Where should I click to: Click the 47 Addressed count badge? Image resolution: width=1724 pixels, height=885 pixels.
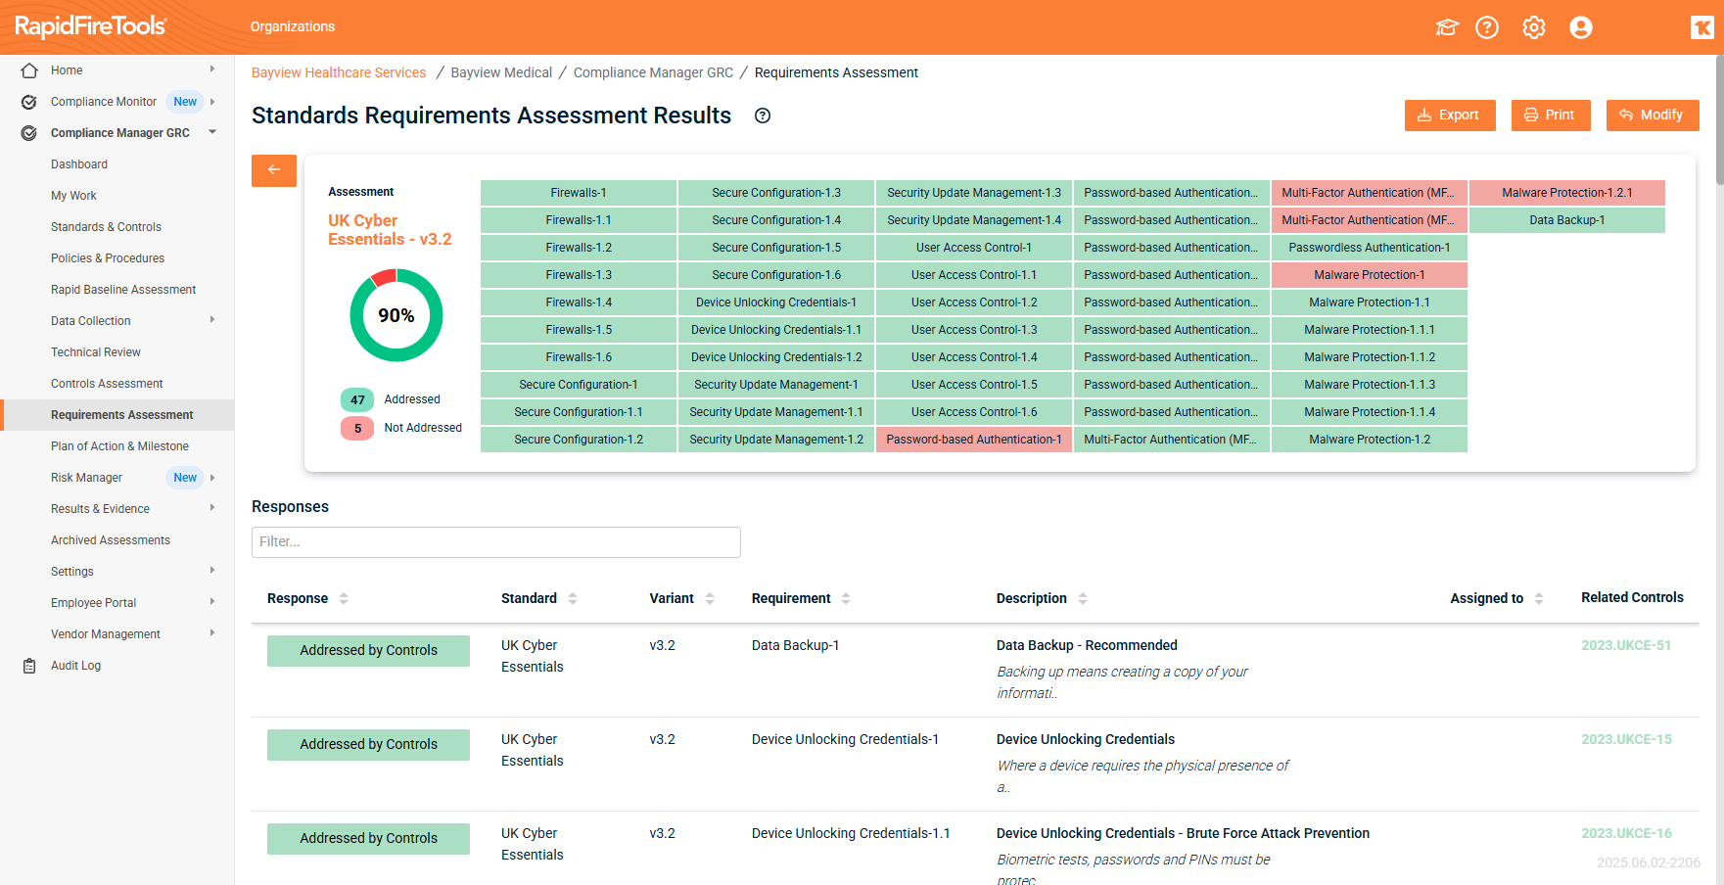pos(357,399)
